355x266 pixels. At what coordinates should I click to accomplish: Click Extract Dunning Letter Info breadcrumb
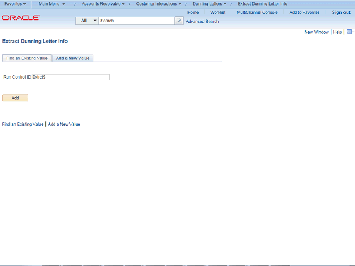click(x=262, y=4)
